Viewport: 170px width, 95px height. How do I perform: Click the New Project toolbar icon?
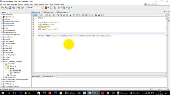click(6, 8)
